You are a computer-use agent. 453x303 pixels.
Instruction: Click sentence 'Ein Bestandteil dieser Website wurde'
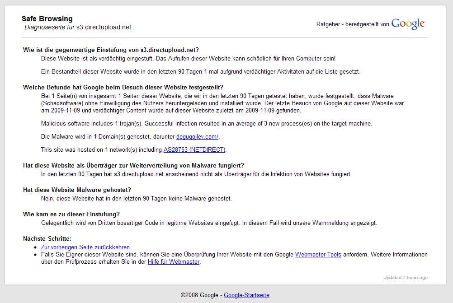coord(201,71)
